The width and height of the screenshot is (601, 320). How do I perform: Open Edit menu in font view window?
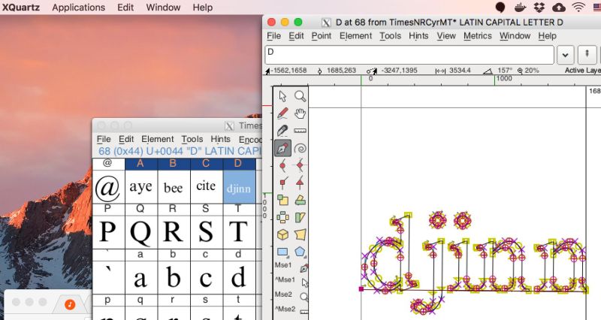[x=126, y=139]
